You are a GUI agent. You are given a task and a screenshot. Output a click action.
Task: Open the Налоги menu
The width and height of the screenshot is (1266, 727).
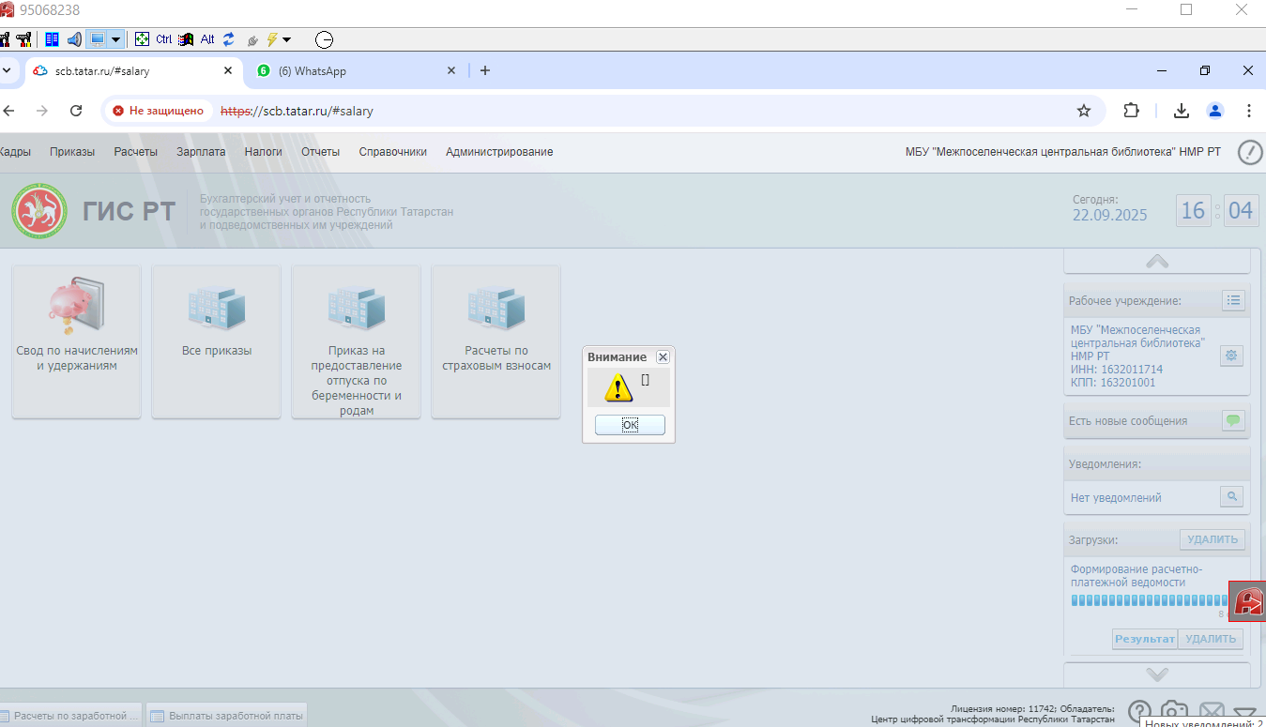pos(264,152)
